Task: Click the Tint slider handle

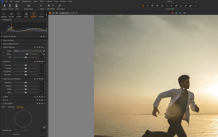Action: [x=26, y=57]
